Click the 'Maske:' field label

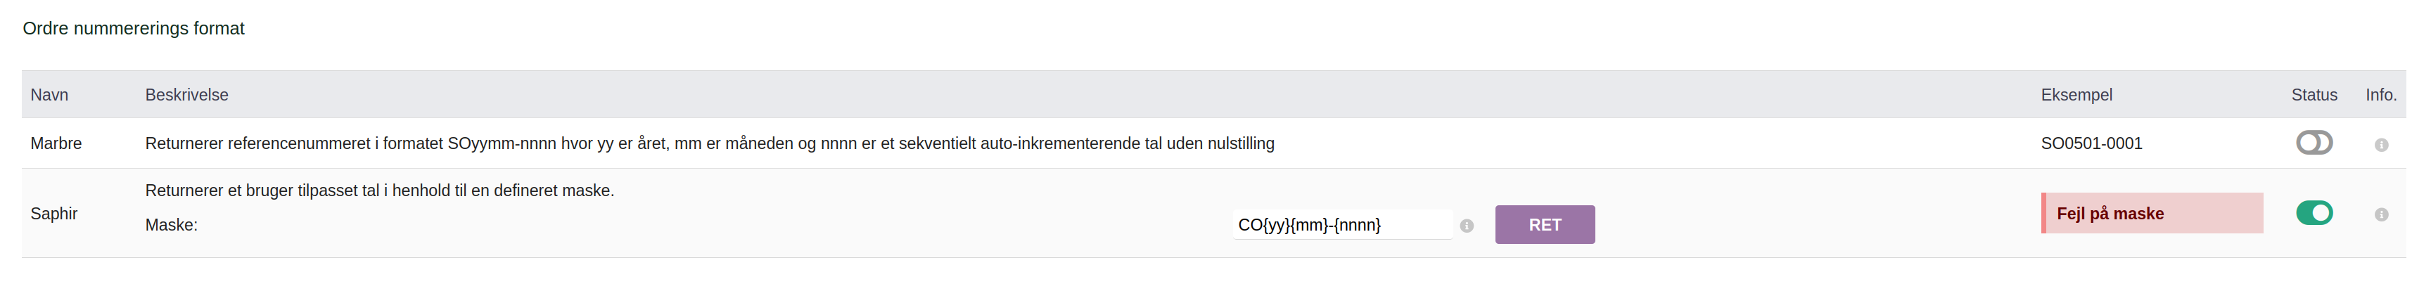click(x=171, y=224)
